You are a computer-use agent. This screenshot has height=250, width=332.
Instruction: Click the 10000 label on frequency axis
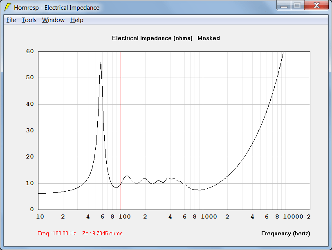293,217
